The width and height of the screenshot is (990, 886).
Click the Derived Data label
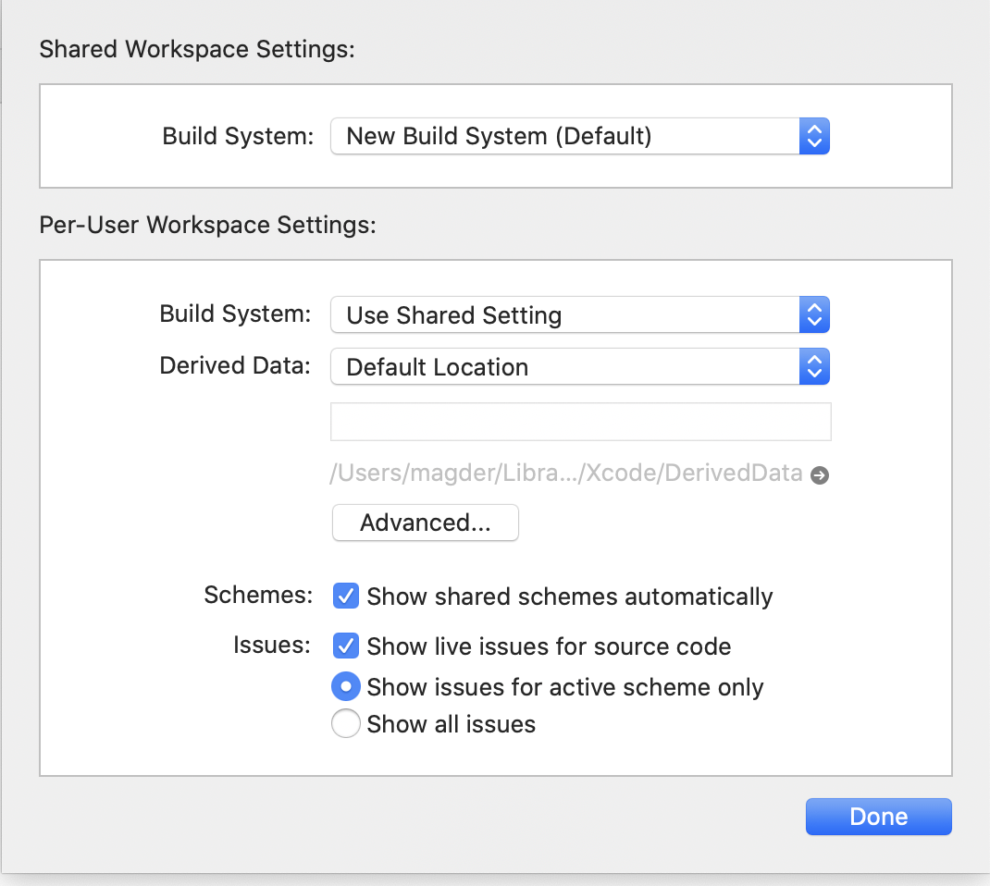(235, 366)
